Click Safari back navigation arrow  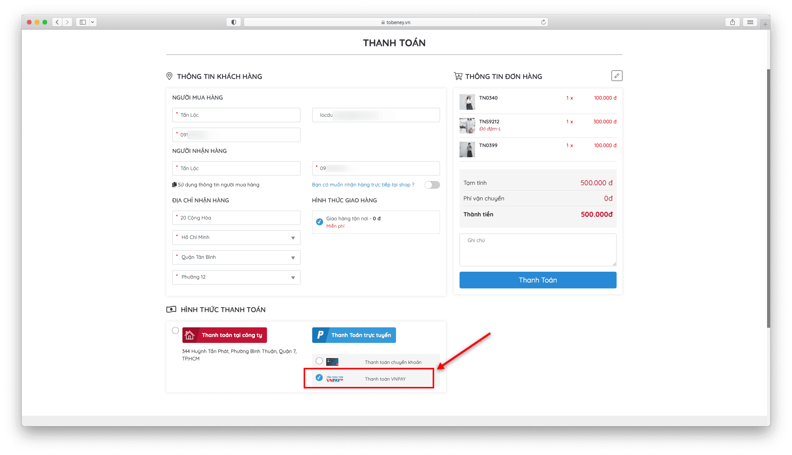pos(57,22)
